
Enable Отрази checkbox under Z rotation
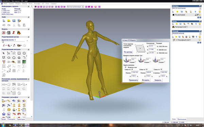[x=165, y=62]
